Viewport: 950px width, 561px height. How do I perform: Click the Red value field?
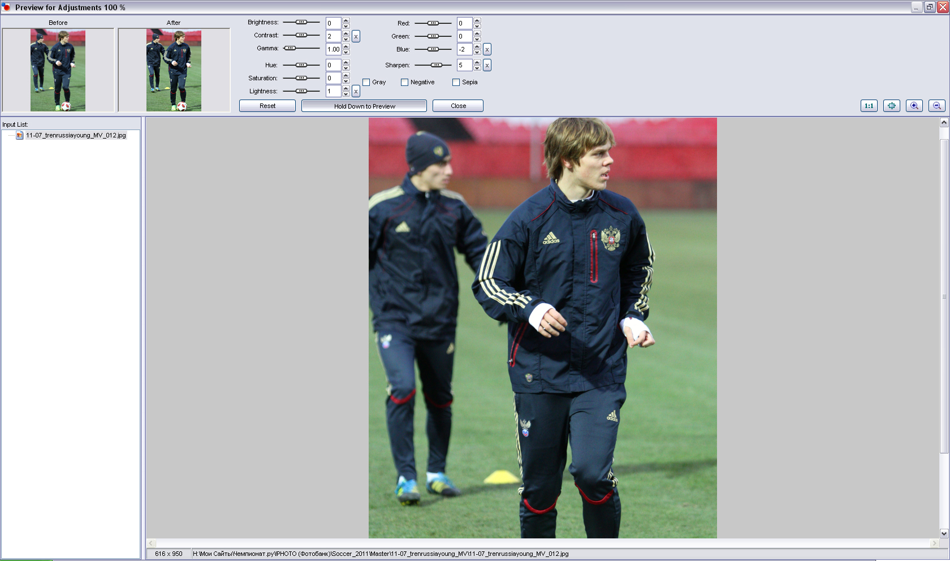pyautogui.click(x=465, y=23)
